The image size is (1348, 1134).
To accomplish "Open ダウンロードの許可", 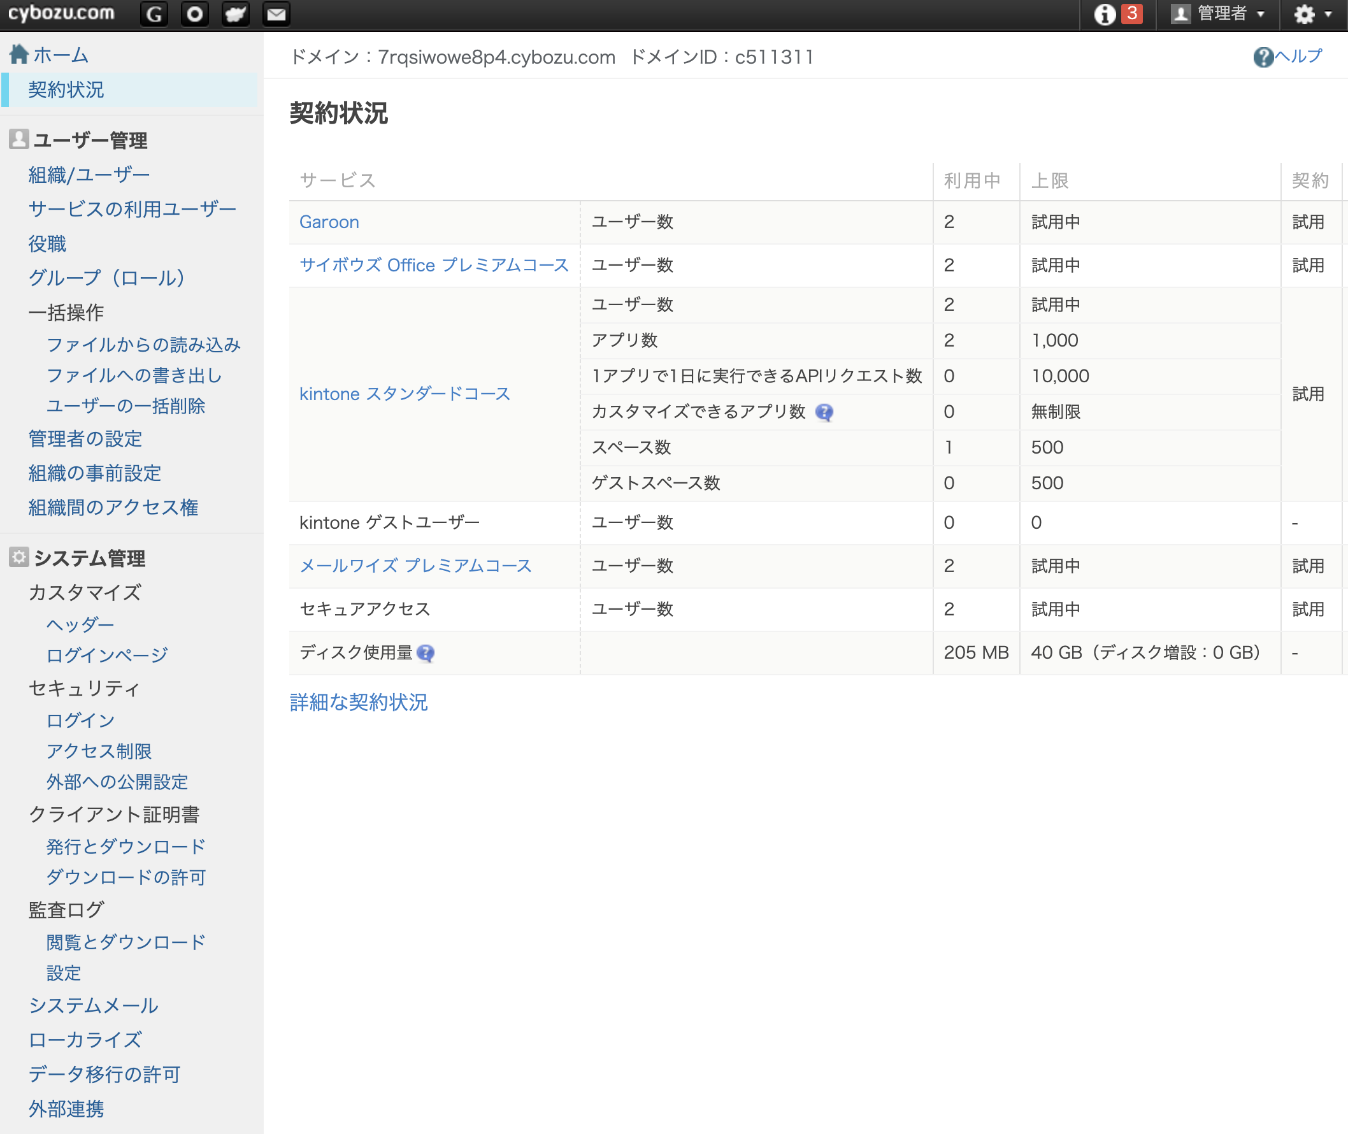I will tap(125, 878).
